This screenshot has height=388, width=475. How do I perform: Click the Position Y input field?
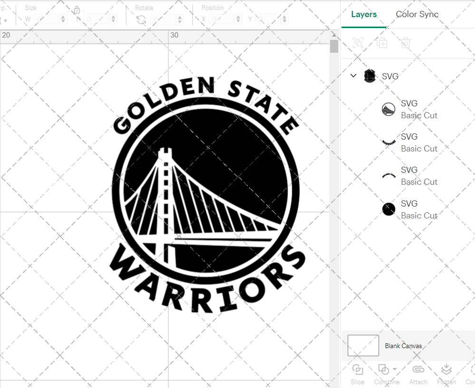pos(268,19)
